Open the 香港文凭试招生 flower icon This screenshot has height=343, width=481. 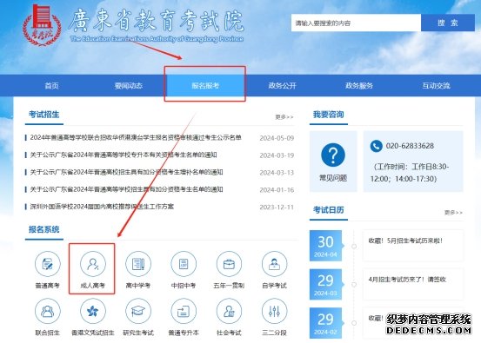tap(93, 311)
